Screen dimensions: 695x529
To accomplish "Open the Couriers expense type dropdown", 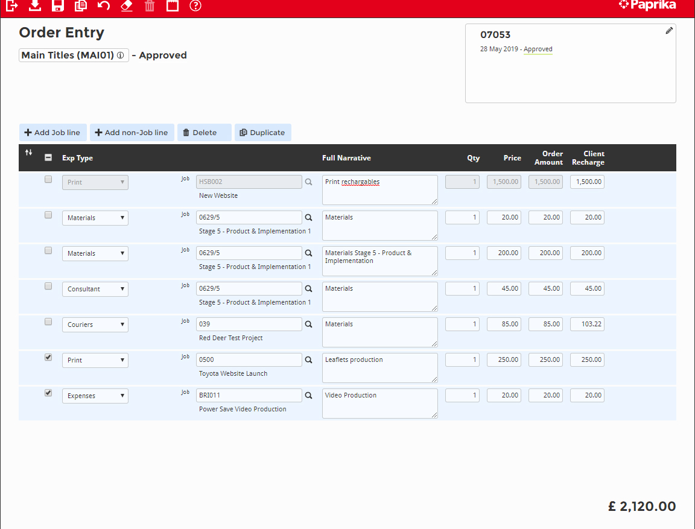I will [95, 325].
